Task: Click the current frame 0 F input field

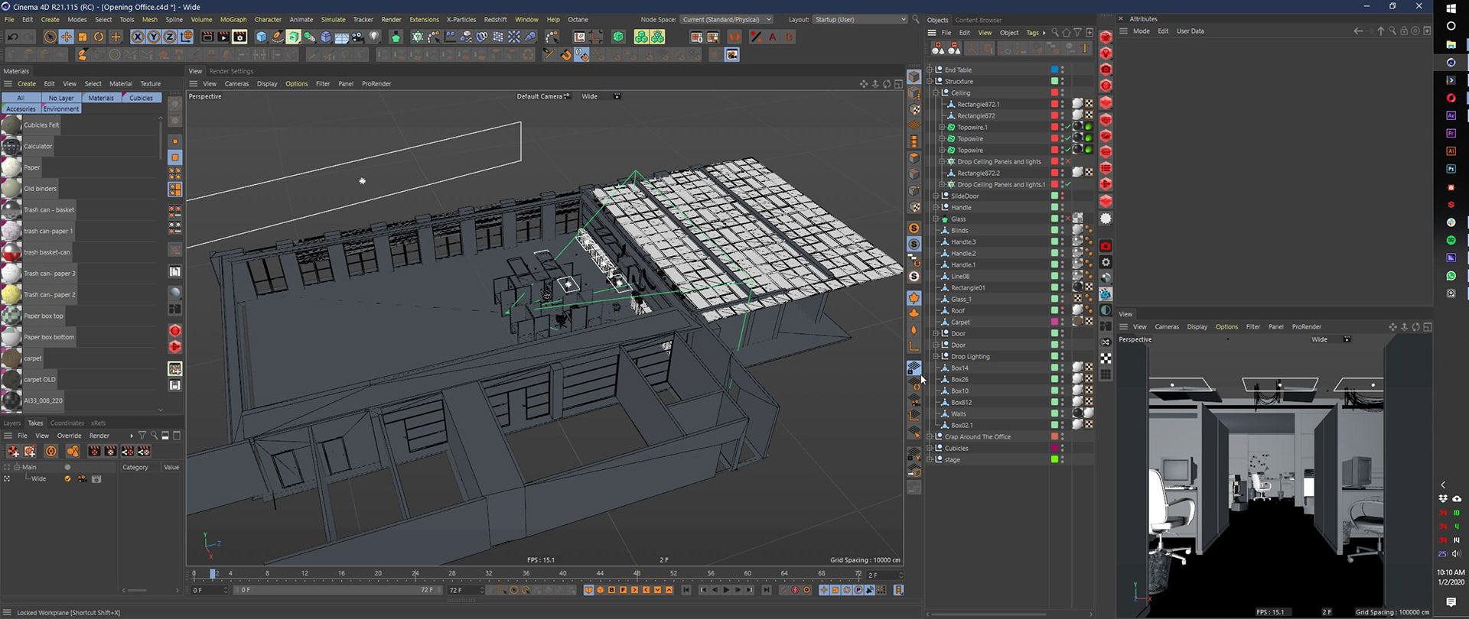Action: pos(209,590)
